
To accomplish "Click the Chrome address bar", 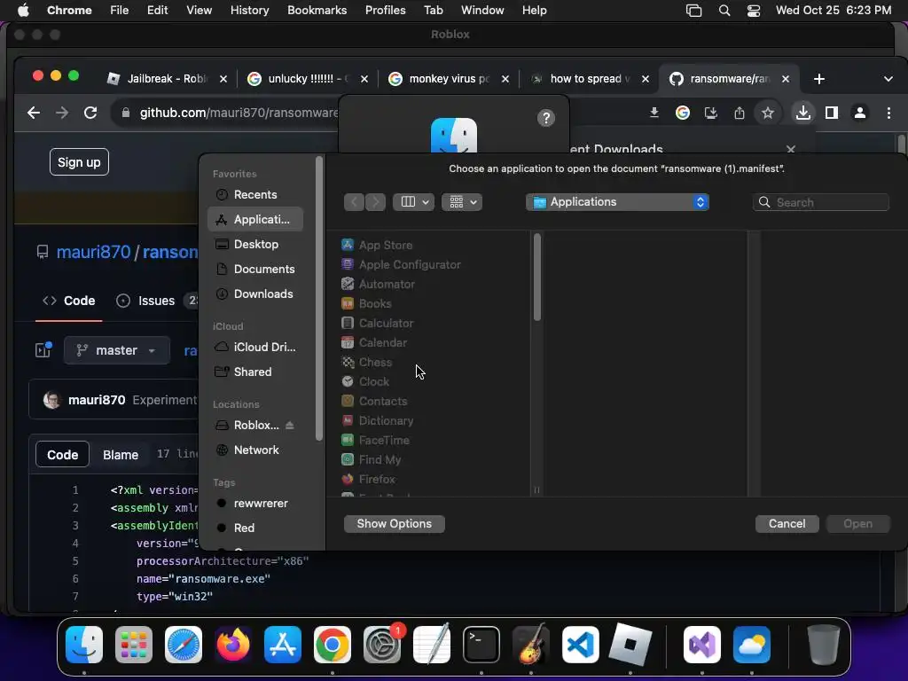I will pyautogui.click(x=239, y=113).
